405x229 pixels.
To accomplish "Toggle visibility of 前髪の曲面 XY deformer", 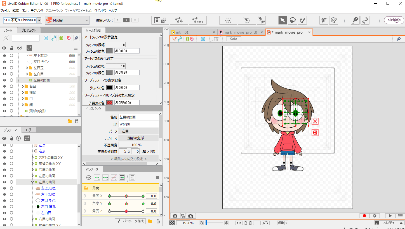I will point(4,163).
